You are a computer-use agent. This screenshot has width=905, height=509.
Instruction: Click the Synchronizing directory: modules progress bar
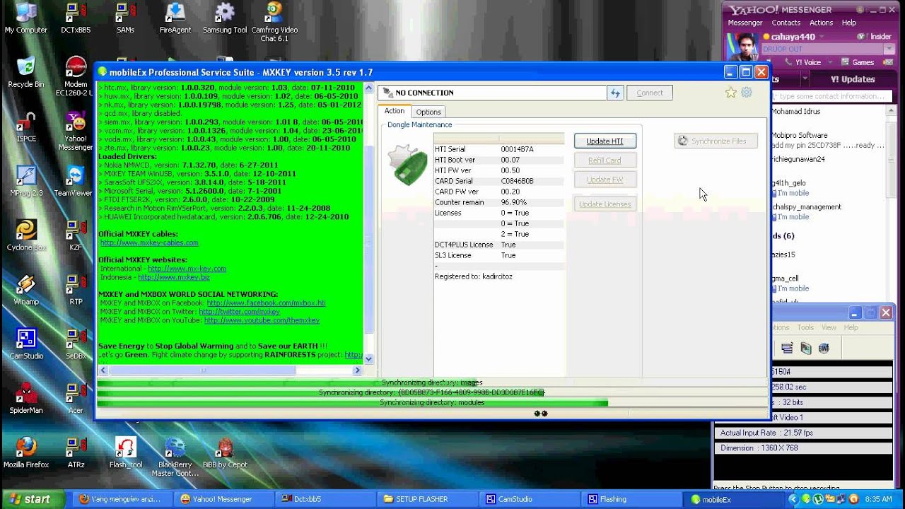tap(432, 402)
